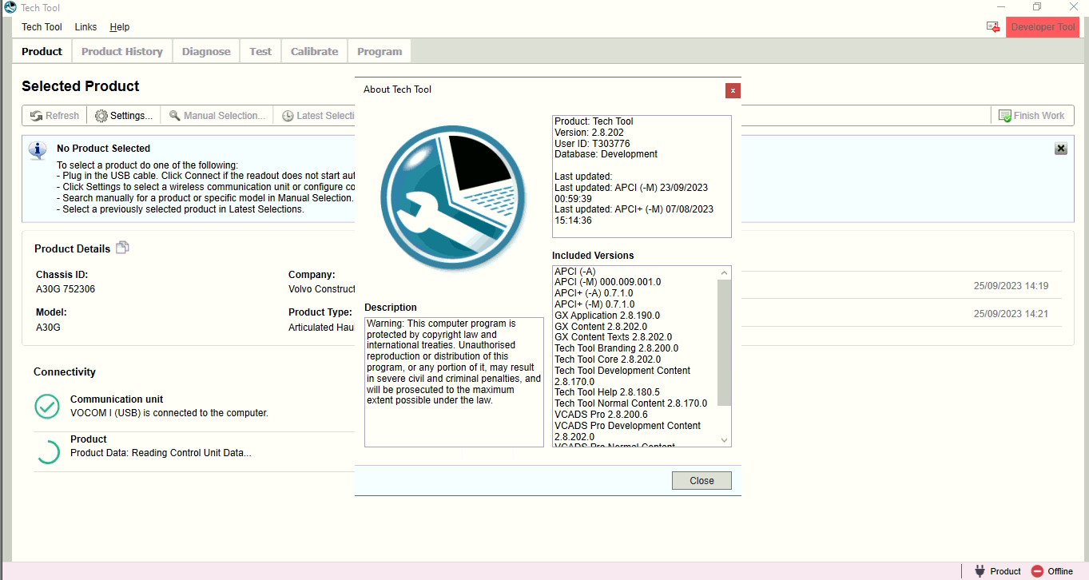Click the red notification icon beside Developer Tool
The width and height of the screenshot is (1089, 580).
pyautogui.click(x=993, y=27)
